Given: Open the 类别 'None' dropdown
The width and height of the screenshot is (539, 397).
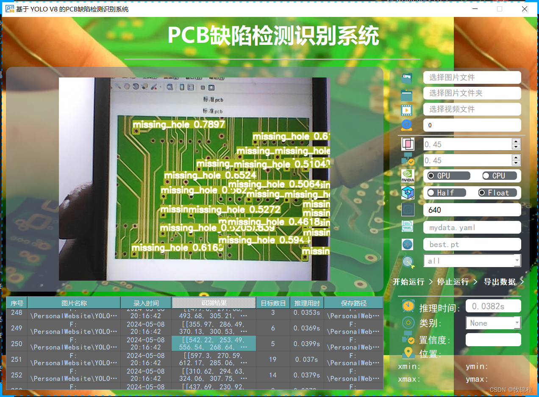Looking at the screenshot, I should point(493,323).
